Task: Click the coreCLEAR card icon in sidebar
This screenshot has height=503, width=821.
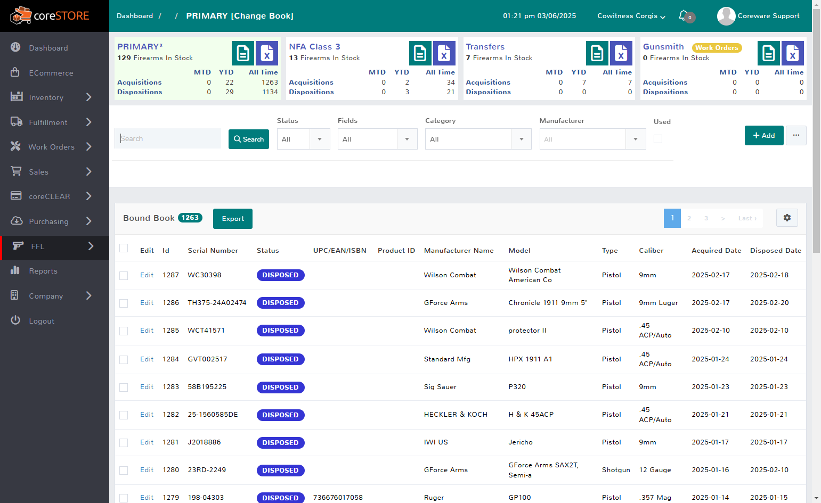Action: [16, 196]
